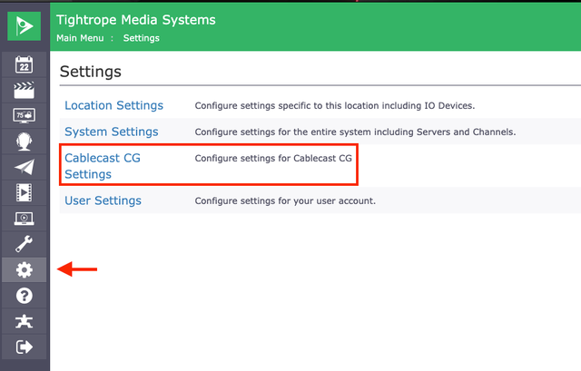The height and width of the screenshot is (371, 581).
Task: Open Cablecast CG Settings link
Action: click(x=103, y=165)
